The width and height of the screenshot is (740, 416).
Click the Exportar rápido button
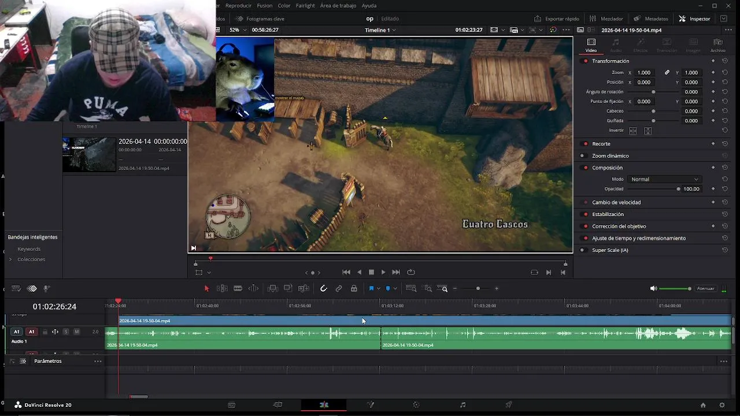556,18
